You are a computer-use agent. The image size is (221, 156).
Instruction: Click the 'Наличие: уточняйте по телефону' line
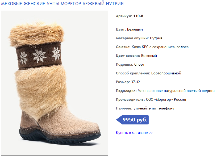coord(145,108)
